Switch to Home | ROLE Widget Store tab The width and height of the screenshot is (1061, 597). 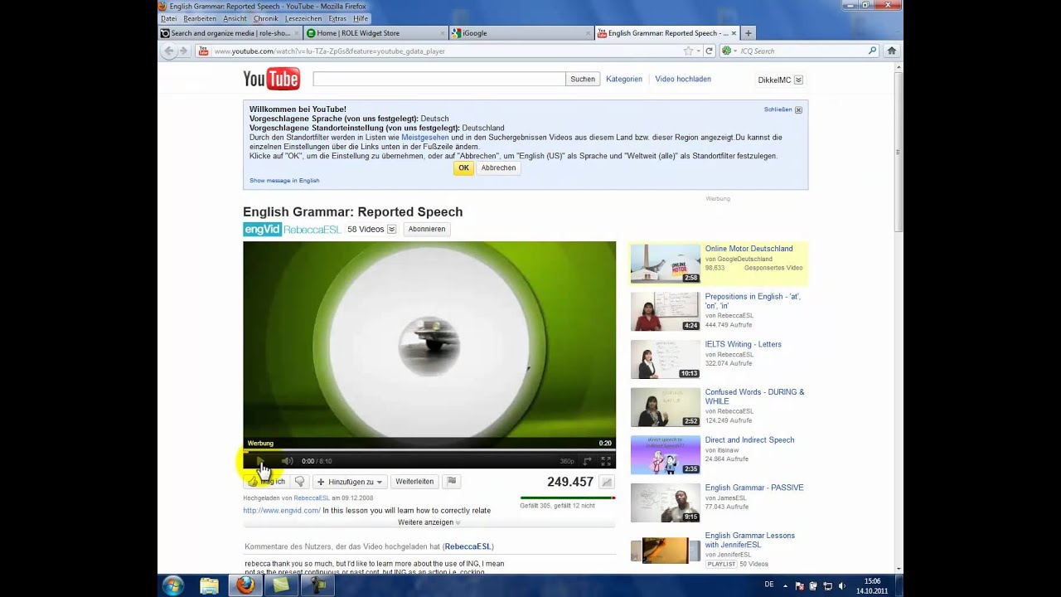tap(375, 33)
